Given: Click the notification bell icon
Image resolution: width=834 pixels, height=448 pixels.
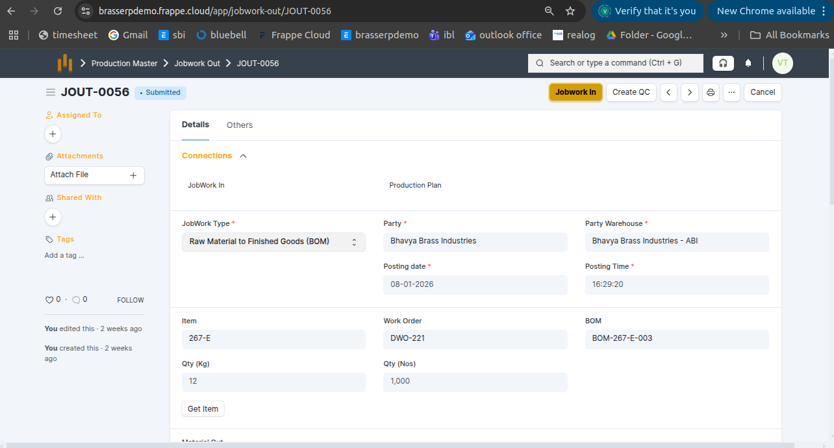Looking at the screenshot, I should pyautogui.click(x=748, y=63).
